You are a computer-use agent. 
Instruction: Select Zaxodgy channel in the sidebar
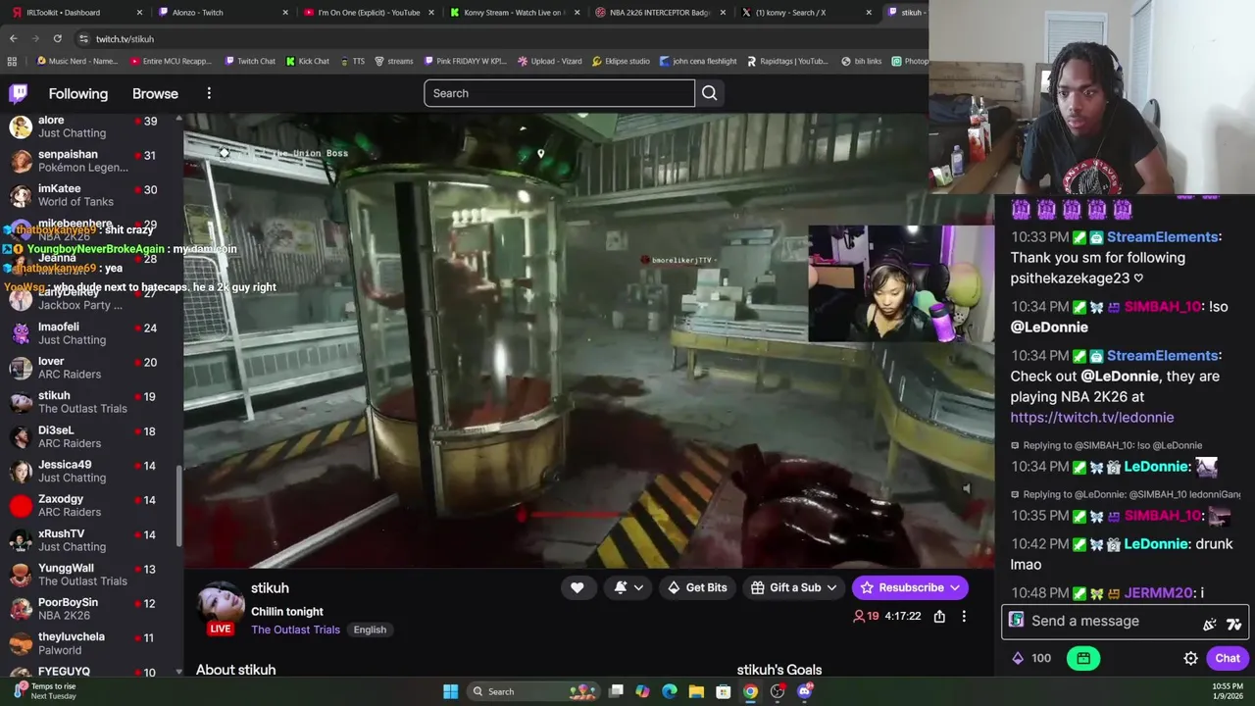[89, 505]
